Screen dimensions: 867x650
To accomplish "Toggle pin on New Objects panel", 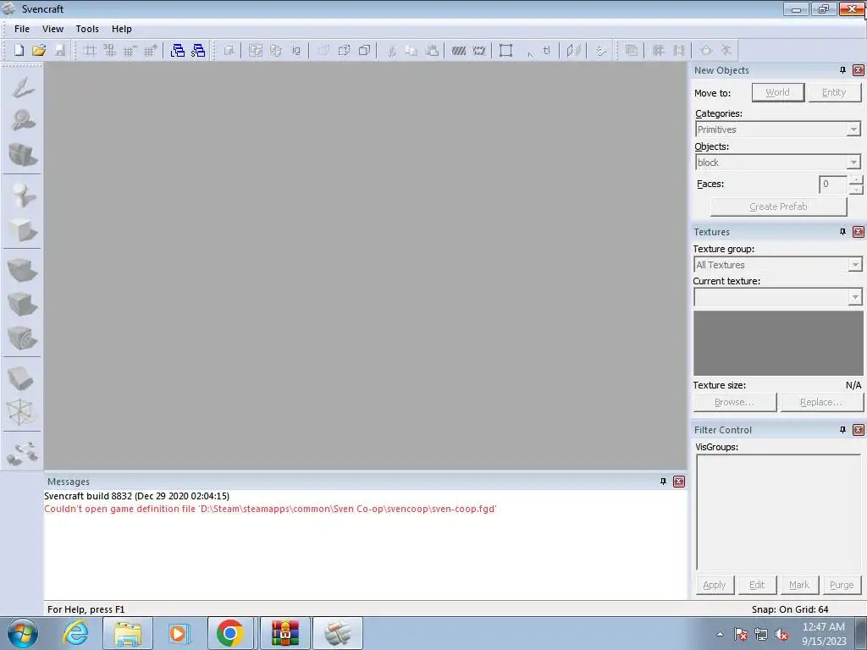I will [842, 70].
